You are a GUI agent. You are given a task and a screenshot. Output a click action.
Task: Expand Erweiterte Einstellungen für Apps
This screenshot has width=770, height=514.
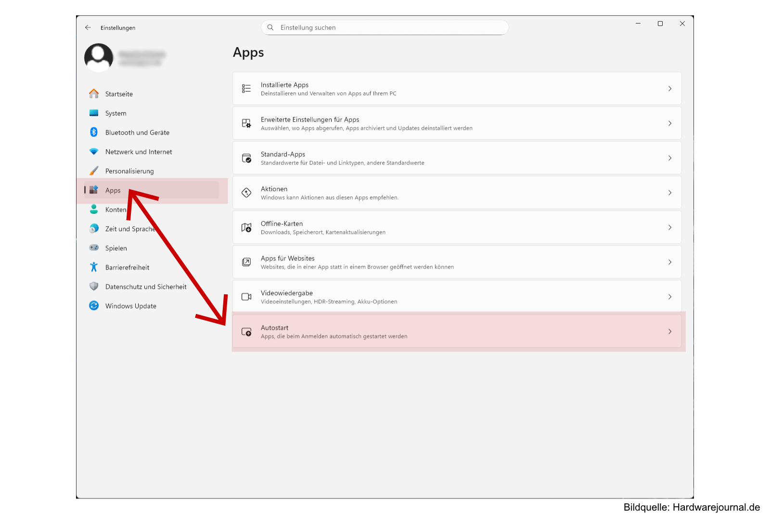[670, 123]
